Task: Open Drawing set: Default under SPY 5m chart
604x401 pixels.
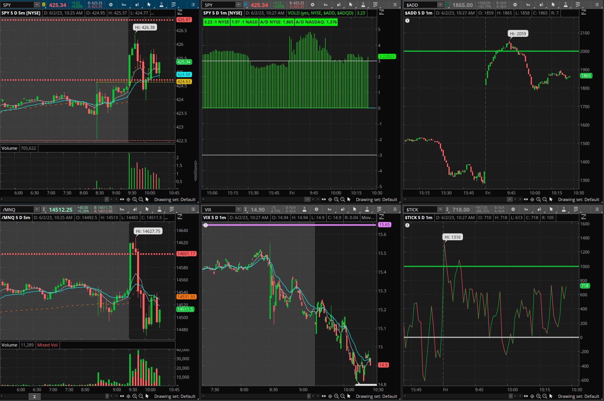Action: (175, 200)
